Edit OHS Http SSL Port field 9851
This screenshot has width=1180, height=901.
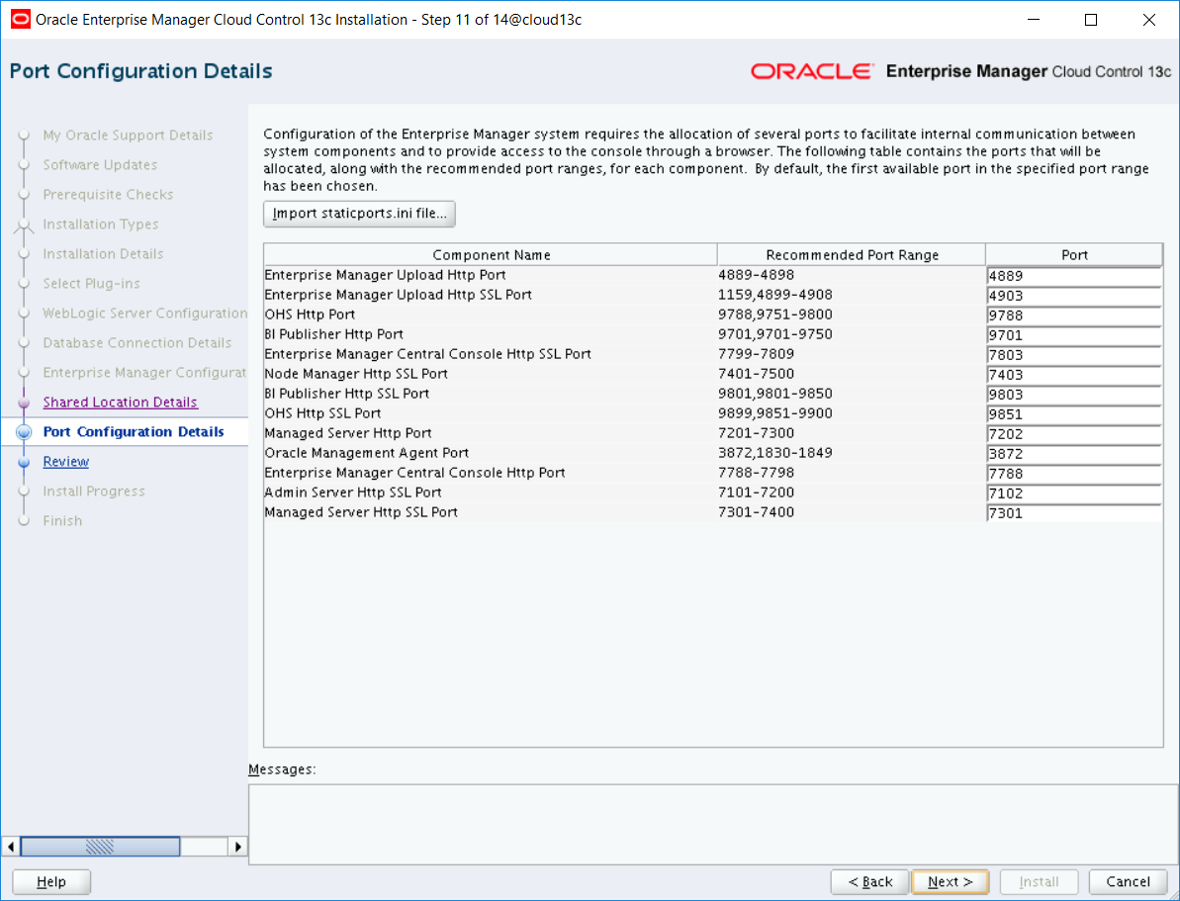pyautogui.click(x=1074, y=414)
